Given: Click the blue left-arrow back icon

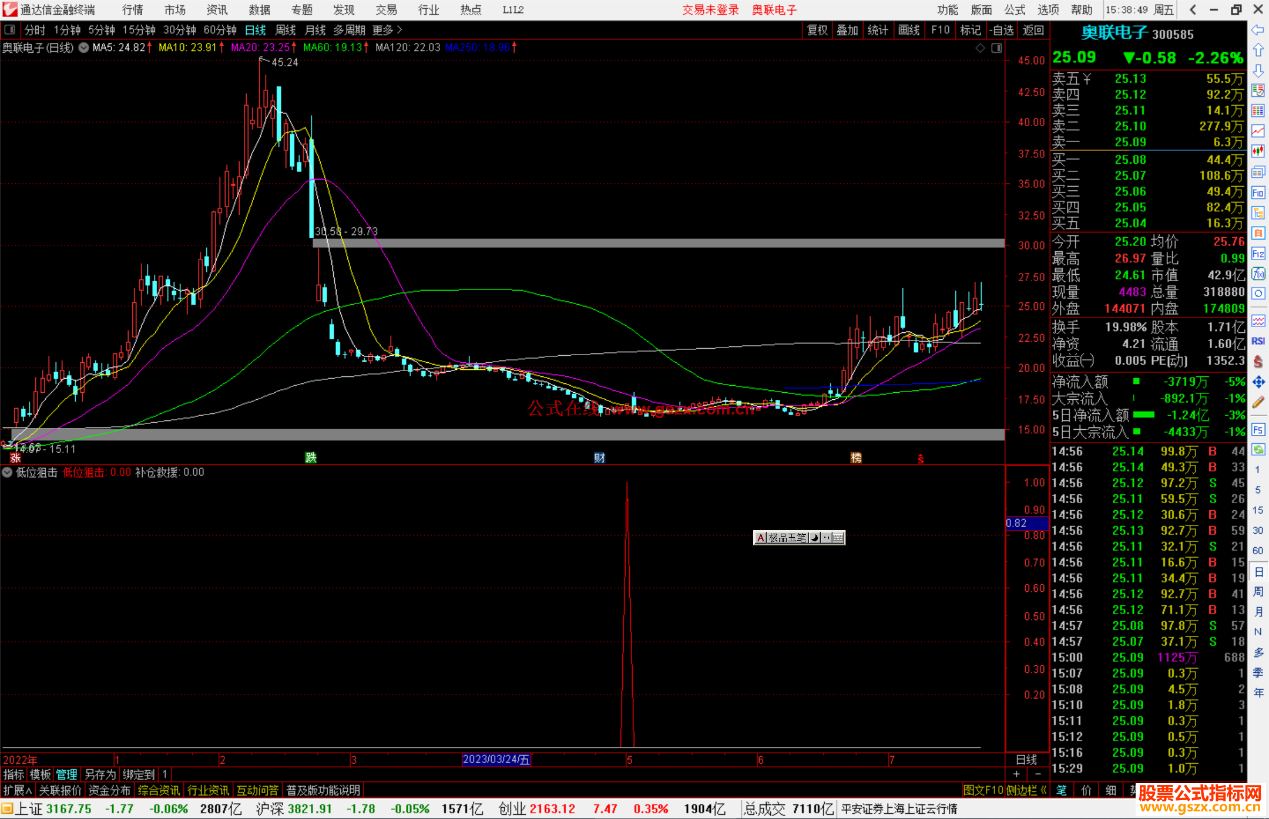Looking at the screenshot, I should [x=1258, y=30].
